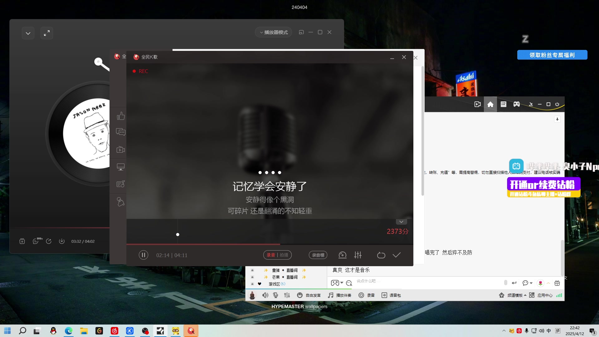Viewport: 599px width, 337px height.
Task: Finish recording with the checkmark icon
Action: click(397, 255)
